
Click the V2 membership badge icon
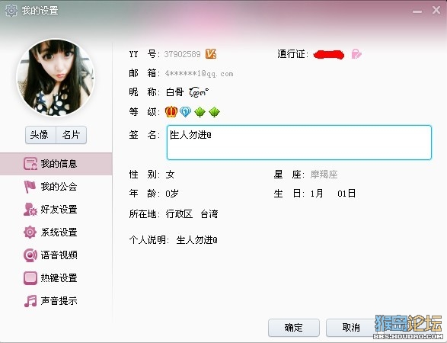[x=211, y=53]
